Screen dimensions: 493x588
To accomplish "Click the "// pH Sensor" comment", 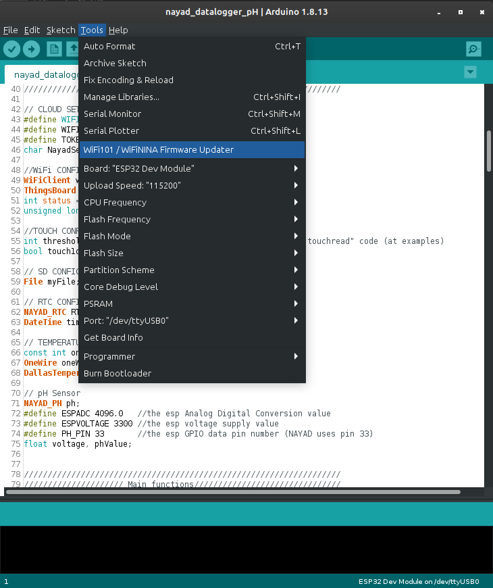I will pos(52,393).
